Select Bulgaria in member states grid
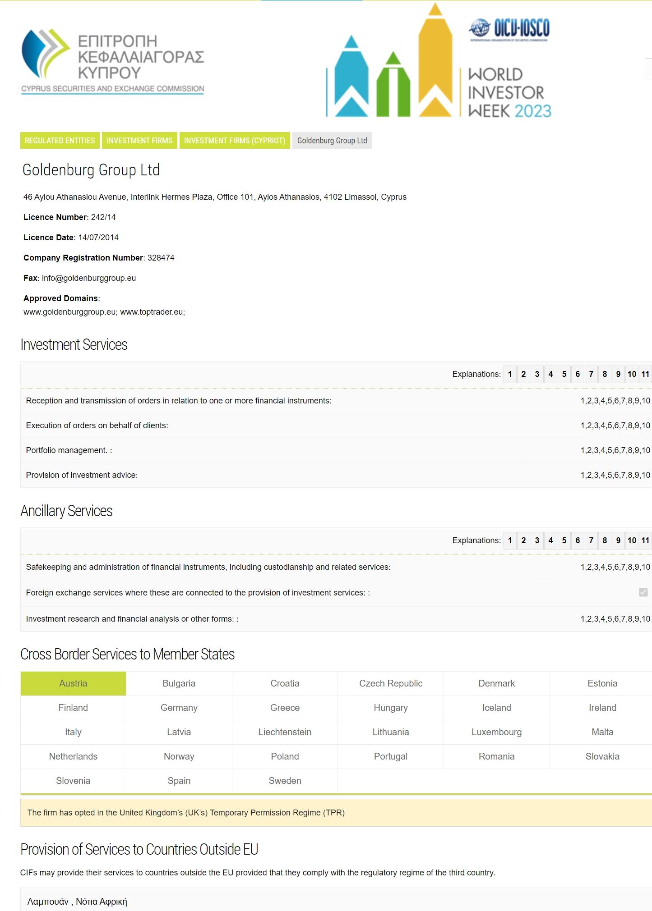 click(179, 683)
